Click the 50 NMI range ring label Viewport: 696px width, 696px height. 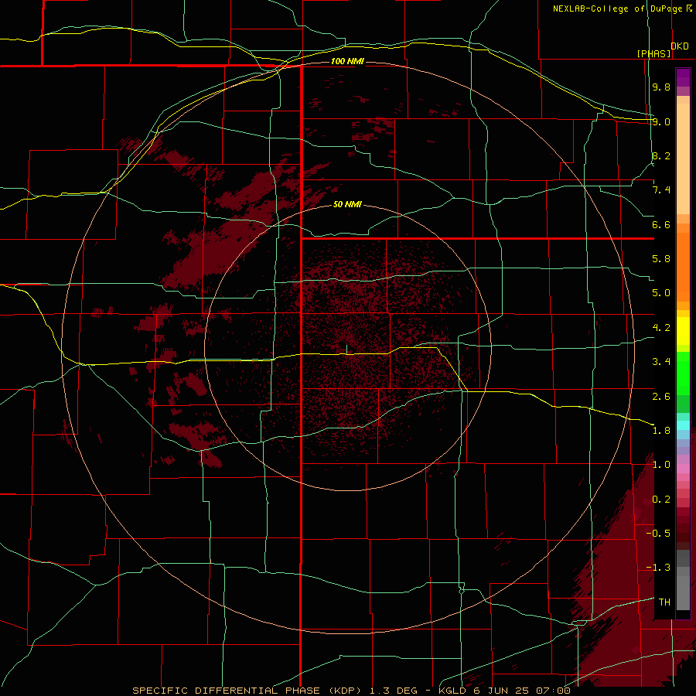[x=347, y=204]
